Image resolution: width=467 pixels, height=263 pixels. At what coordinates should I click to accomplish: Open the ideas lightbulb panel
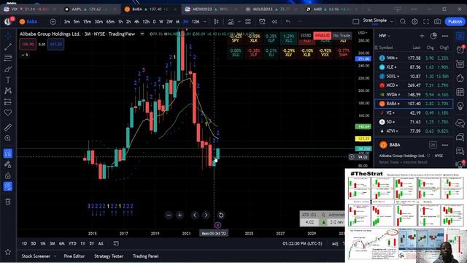pyautogui.click(x=460, y=106)
